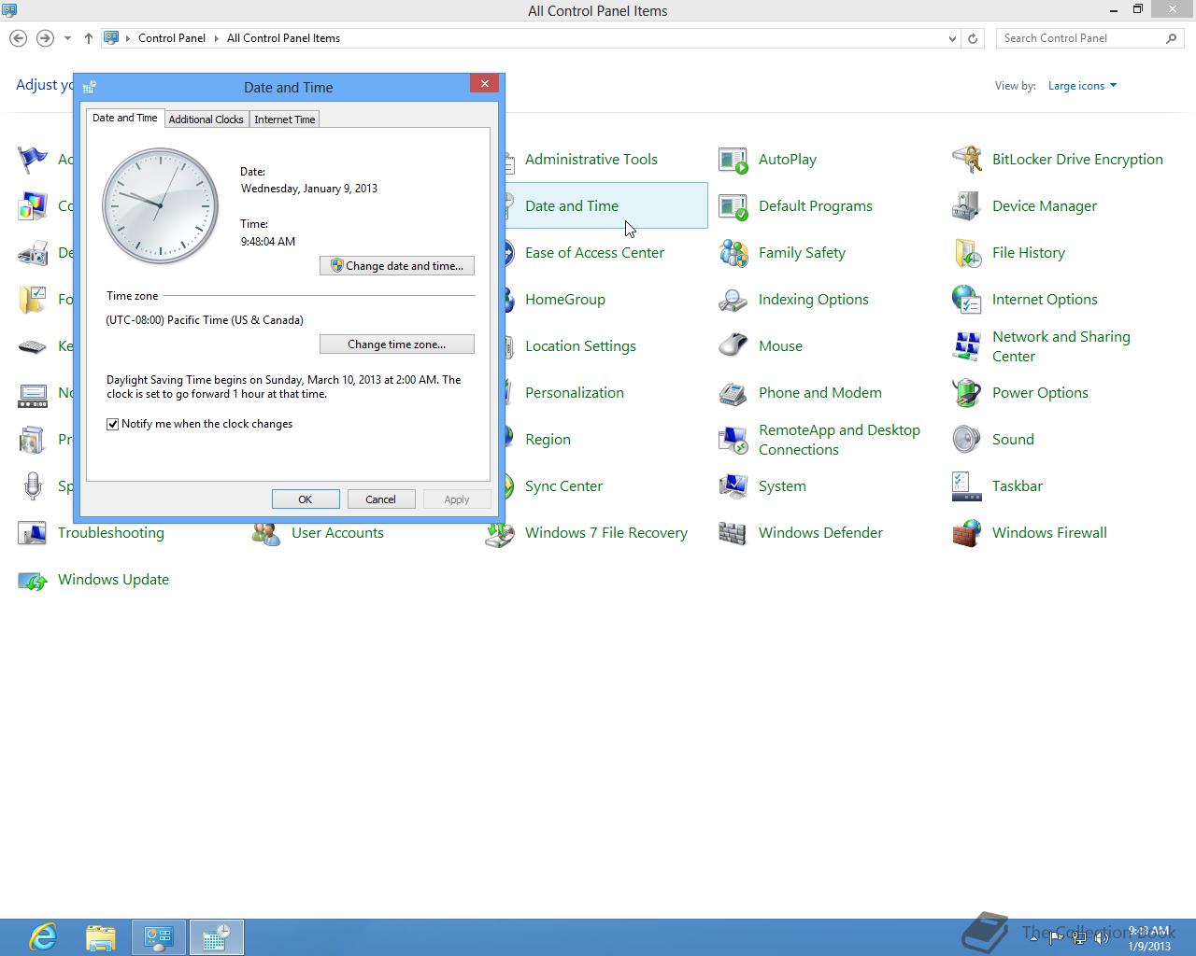Viewport: 1196px width, 956px height.
Task: Open Location Settings link
Action: pyautogui.click(x=580, y=346)
